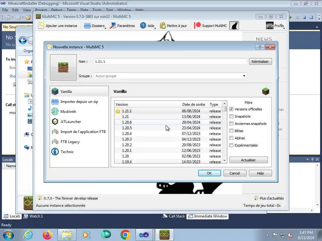Screen dimensions: 322x241
Task: Switch to the Call Stack tab
Action: (174, 216)
